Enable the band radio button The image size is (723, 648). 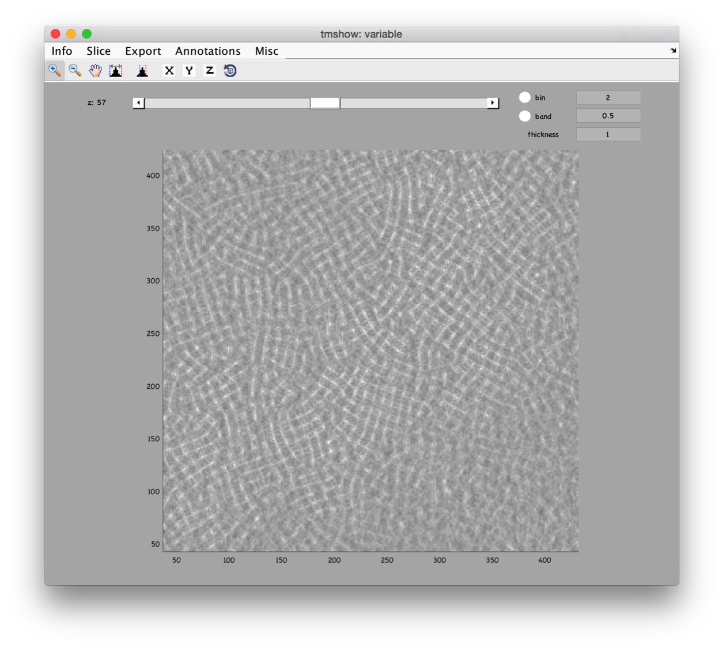[524, 116]
